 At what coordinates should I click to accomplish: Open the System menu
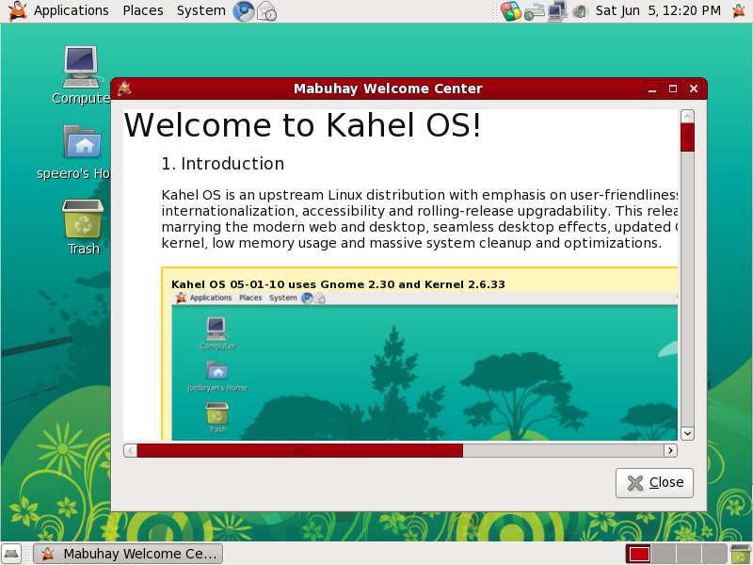click(x=200, y=10)
